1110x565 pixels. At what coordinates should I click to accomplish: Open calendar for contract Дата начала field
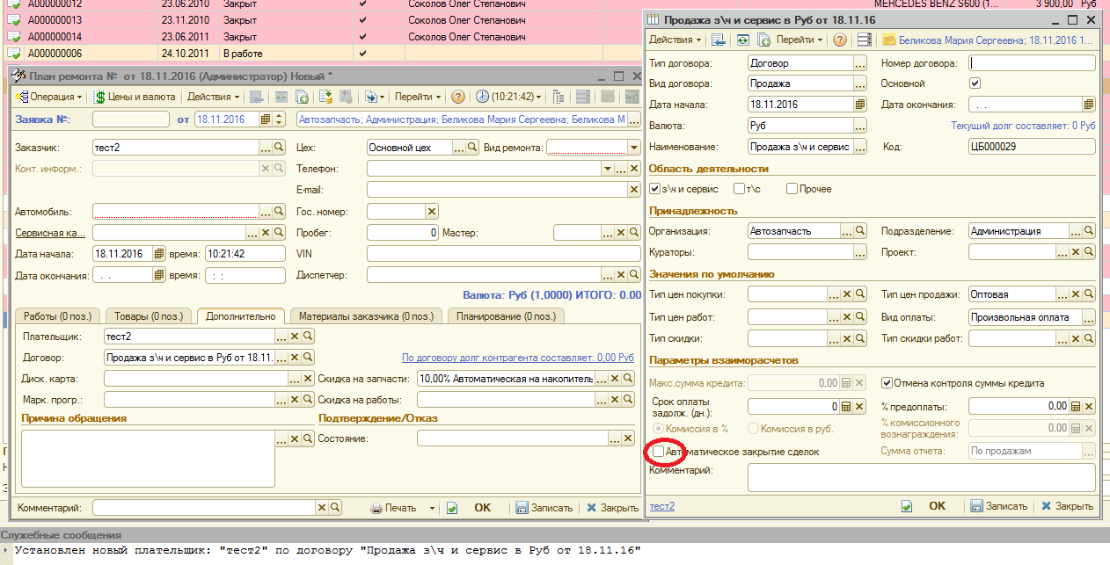click(861, 105)
